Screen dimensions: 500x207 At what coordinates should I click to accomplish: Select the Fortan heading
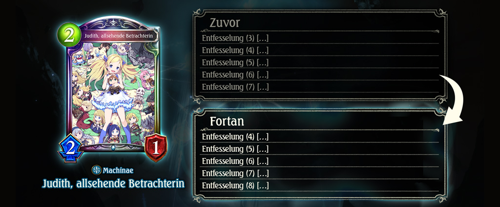tap(227, 122)
